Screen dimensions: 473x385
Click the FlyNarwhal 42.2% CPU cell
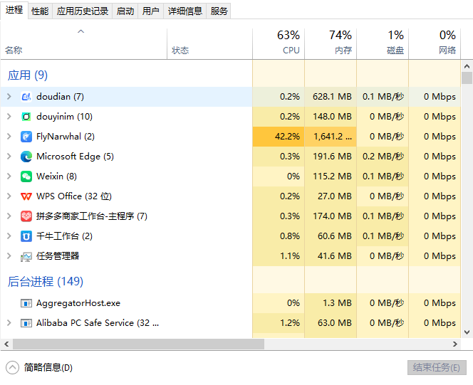(x=279, y=137)
